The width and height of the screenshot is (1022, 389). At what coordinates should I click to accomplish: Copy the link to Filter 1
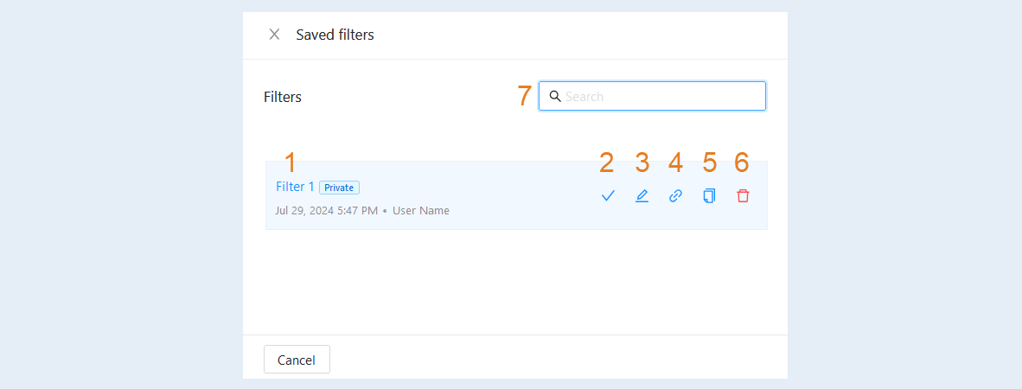point(676,195)
